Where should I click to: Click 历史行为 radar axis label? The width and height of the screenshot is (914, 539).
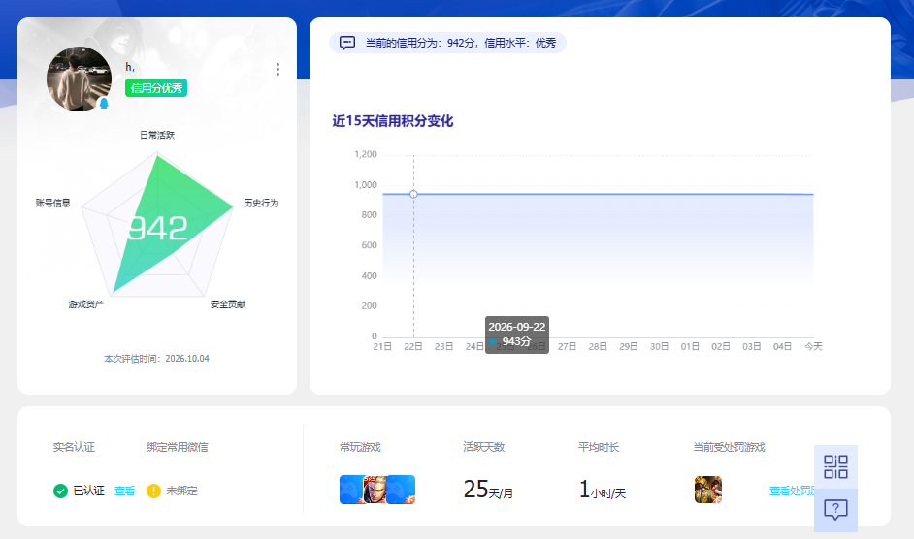click(261, 203)
